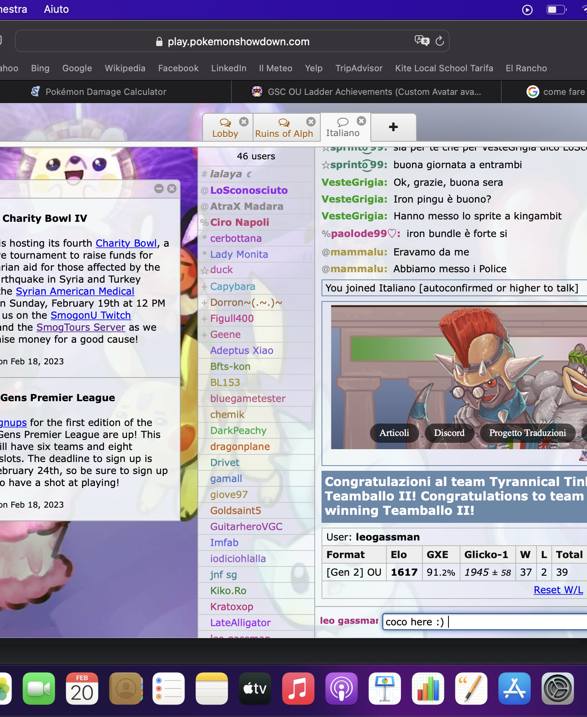Screen dimensions: 587x717
Task: Open Calendar from the dock
Action: point(82,688)
